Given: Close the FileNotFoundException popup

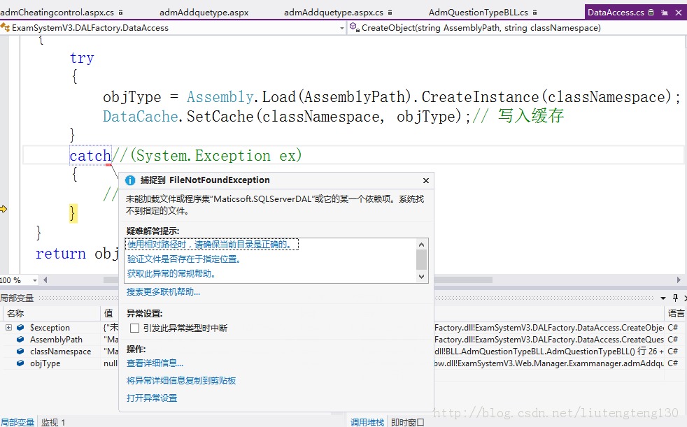Looking at the screenshot, I should (425, 181).
